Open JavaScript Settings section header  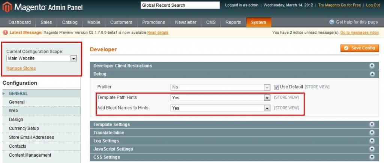[x=234, y=149]
